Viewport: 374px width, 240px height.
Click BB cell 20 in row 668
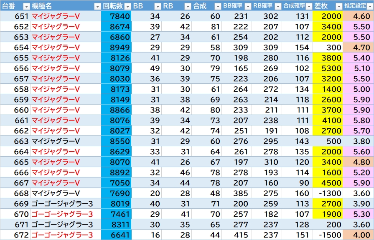[146, 193]
